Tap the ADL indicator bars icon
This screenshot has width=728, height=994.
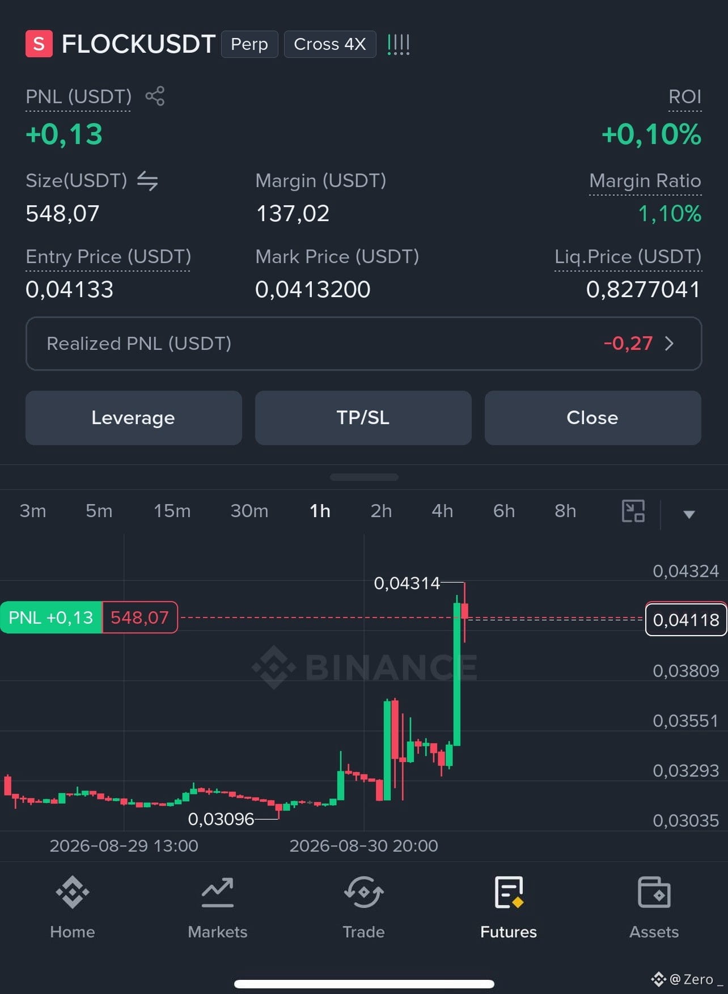[398, 44]
